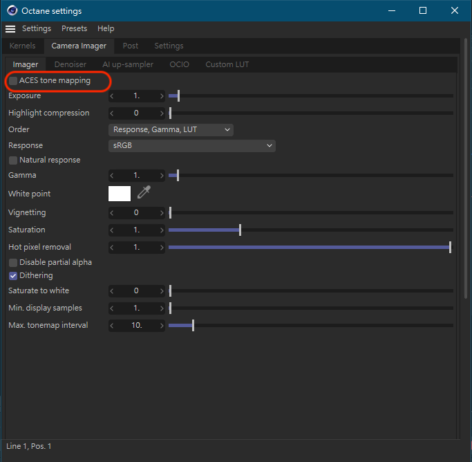Pick white point with eyedropper icon
This screenshot has width=472, height=462.
coord(143,193)
